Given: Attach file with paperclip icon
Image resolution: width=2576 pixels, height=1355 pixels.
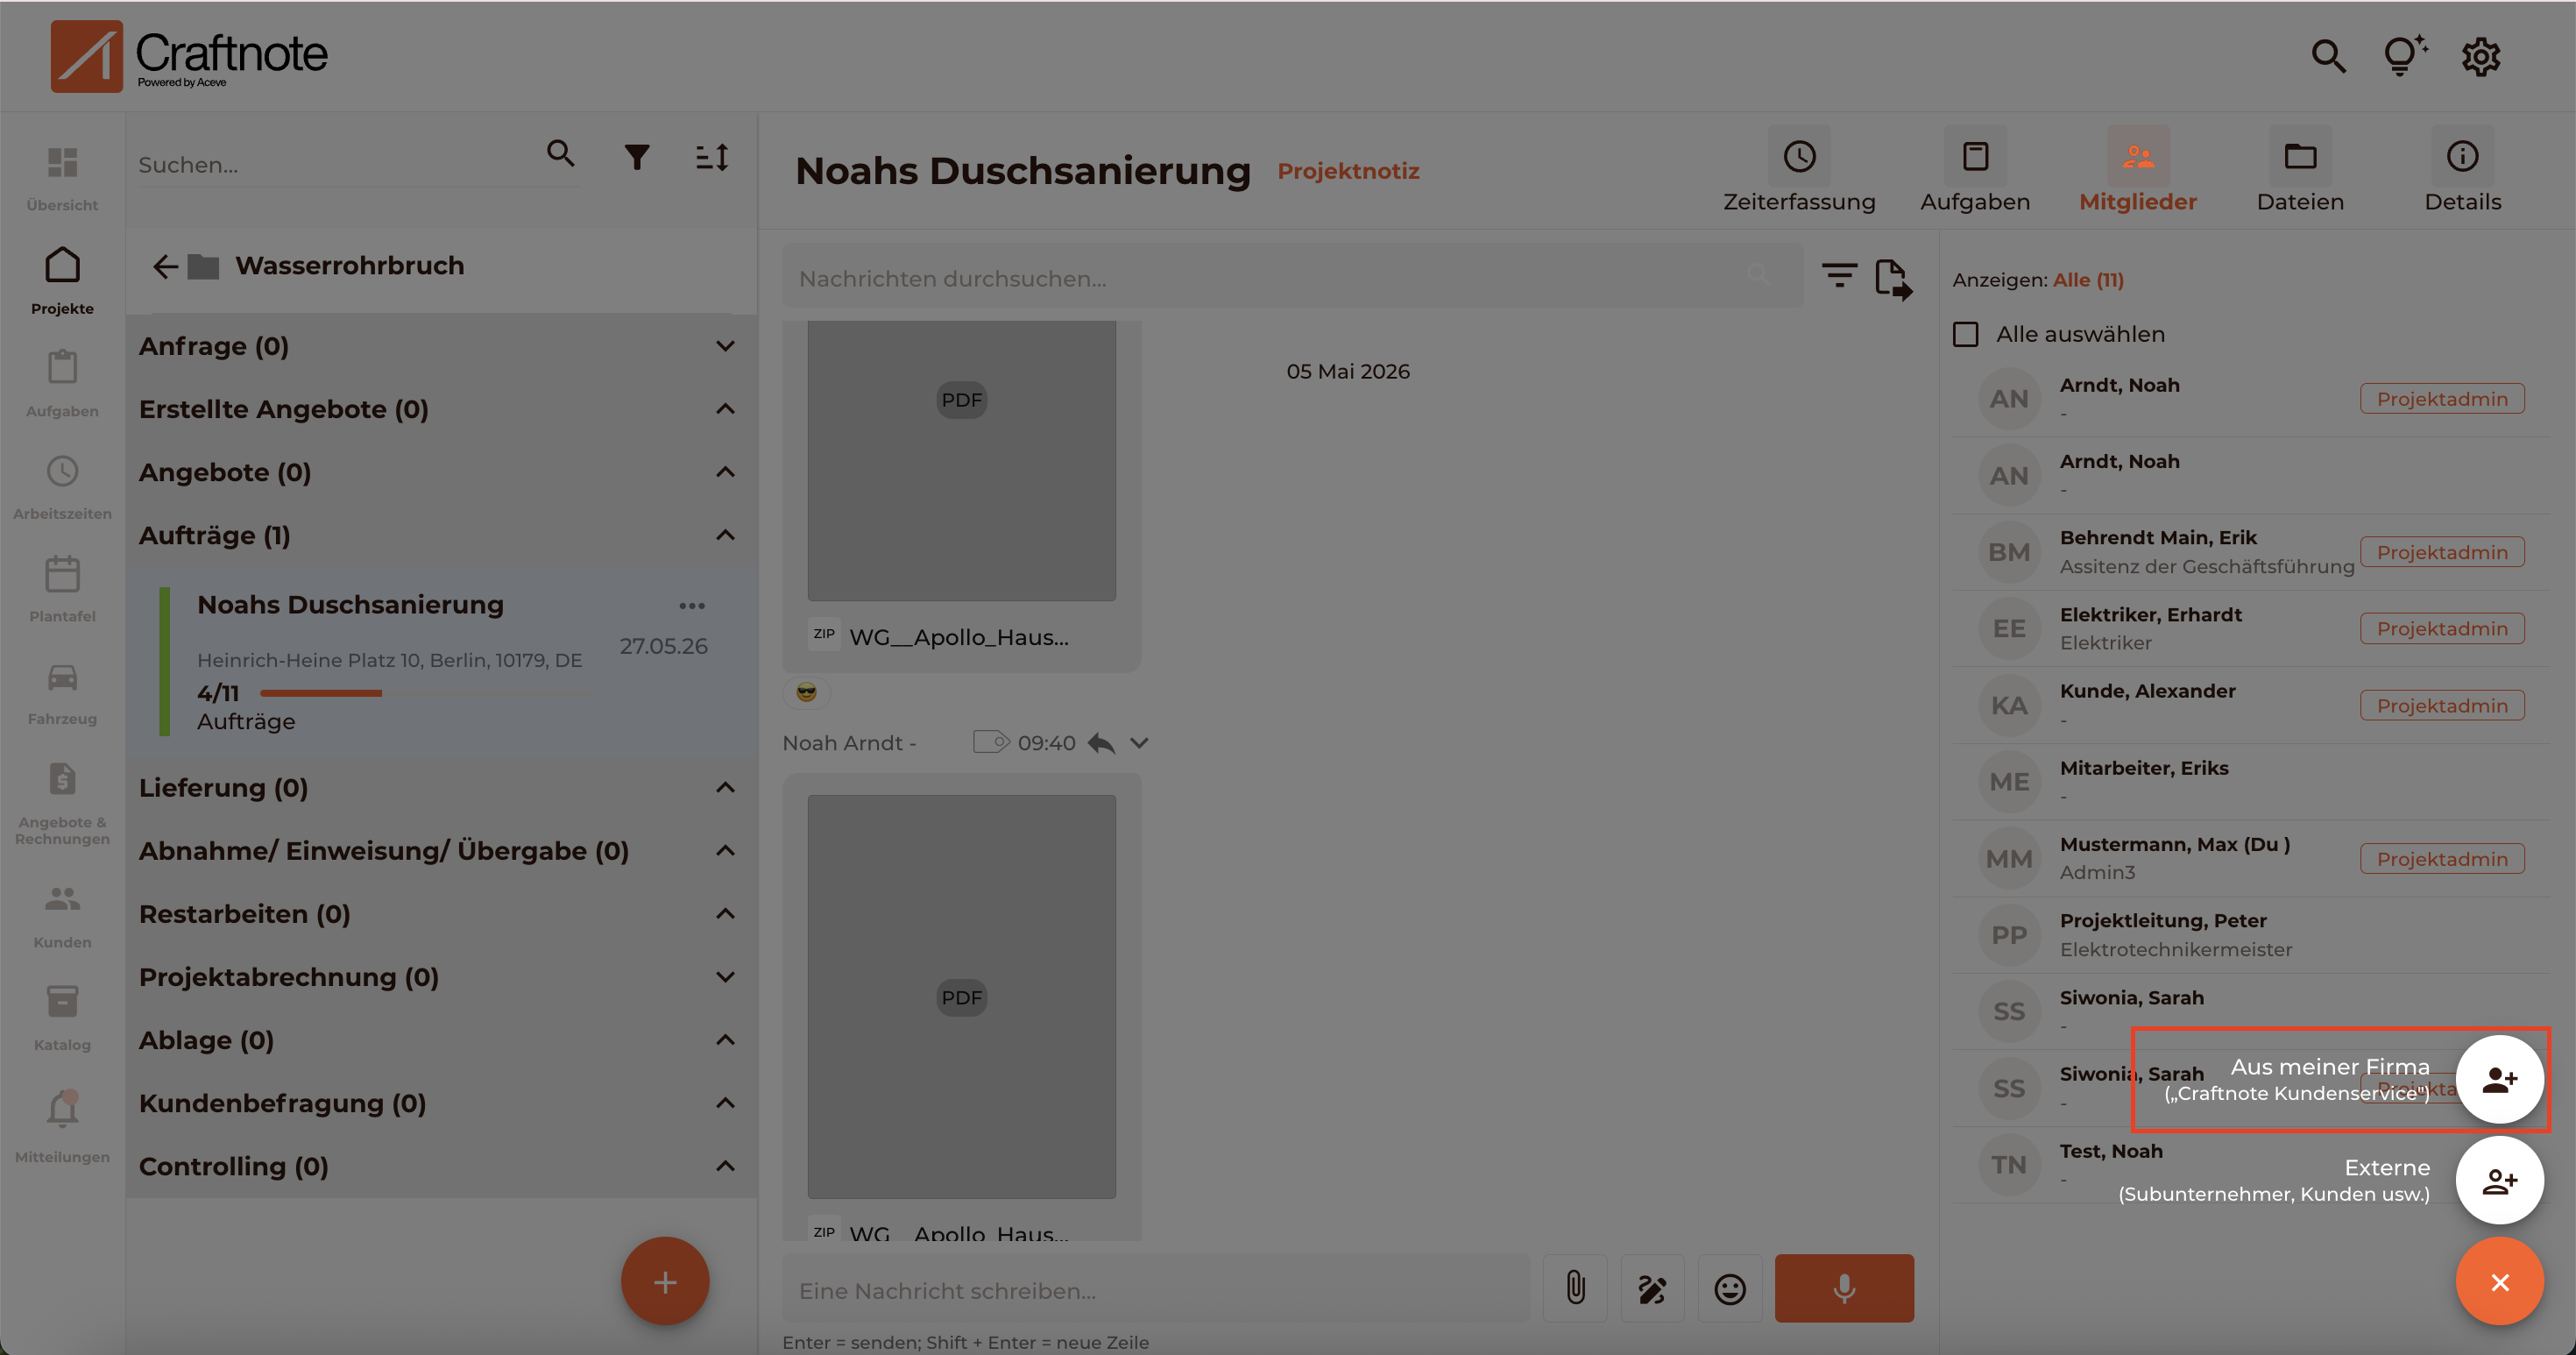Looking at the screenshot, I should pos(1575,1288).
